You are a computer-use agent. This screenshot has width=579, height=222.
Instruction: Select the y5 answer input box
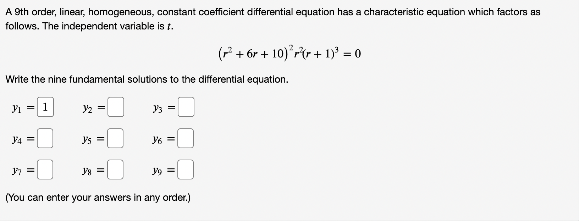[115, 138]
